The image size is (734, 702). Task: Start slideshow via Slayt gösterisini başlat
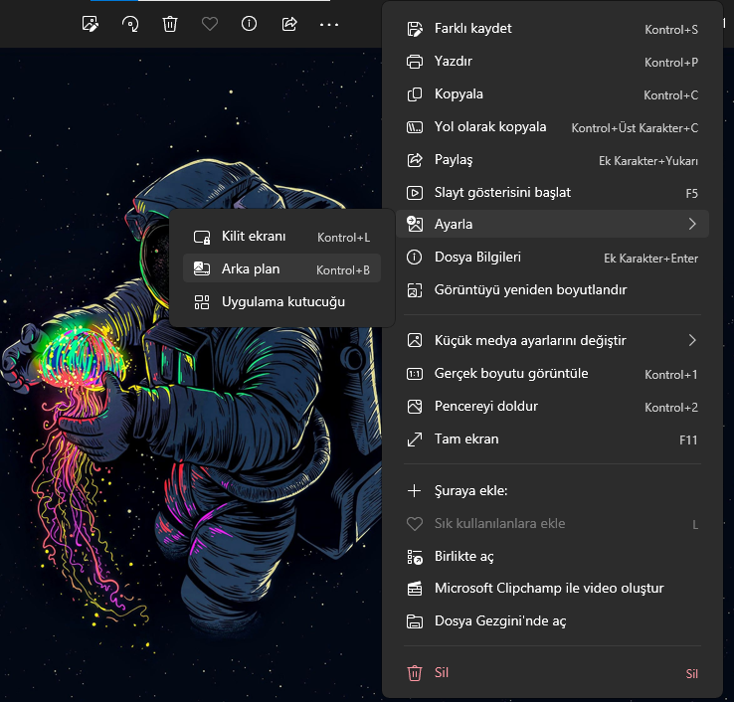552,193
